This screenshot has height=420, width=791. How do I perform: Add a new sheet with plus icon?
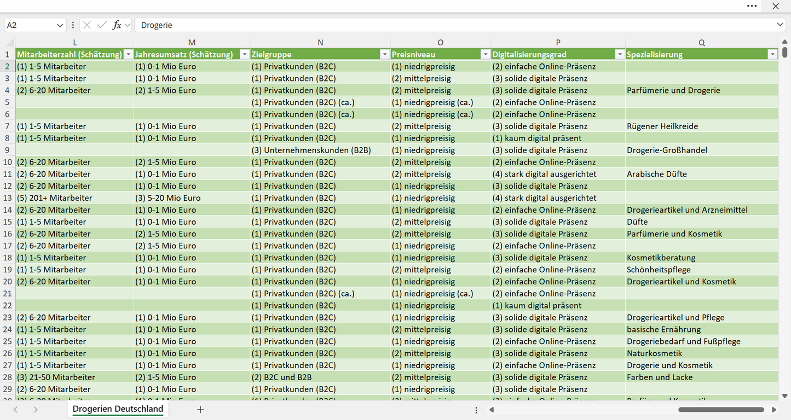tap(200, 409)
